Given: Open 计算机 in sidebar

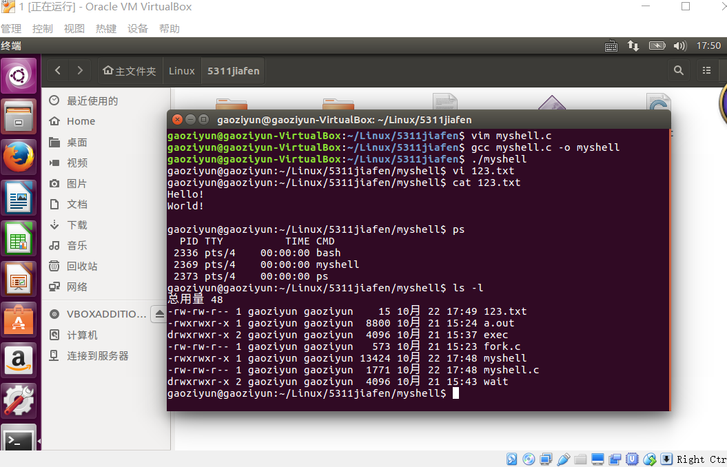Looking at the screenshot, I should (x=107, y=335).
